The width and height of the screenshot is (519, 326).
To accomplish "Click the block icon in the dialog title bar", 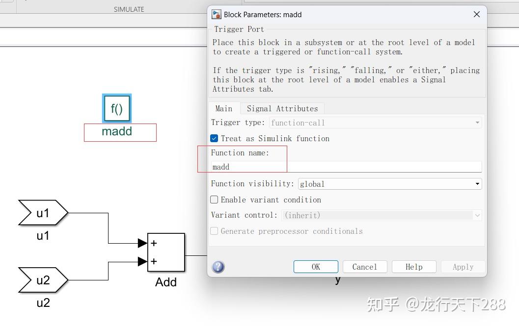I will tap(216, 14).
